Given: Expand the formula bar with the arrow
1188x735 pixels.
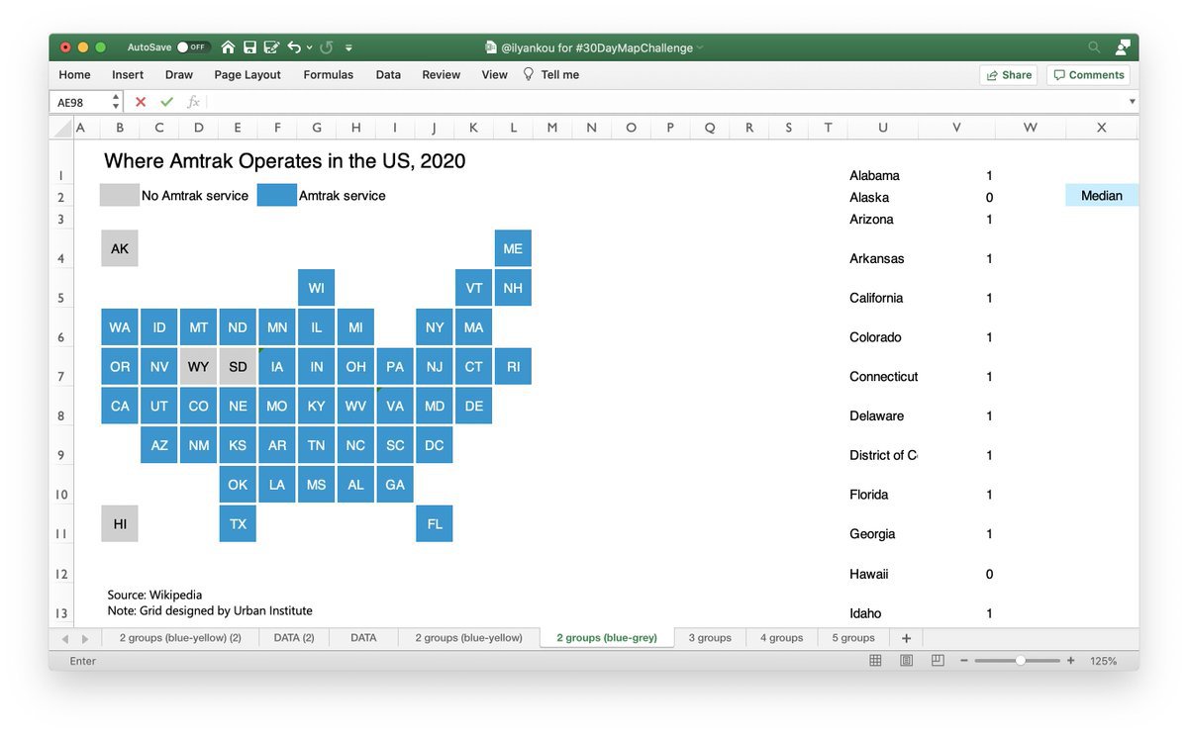Looking at the screenshot, I should coord(1132,102).
